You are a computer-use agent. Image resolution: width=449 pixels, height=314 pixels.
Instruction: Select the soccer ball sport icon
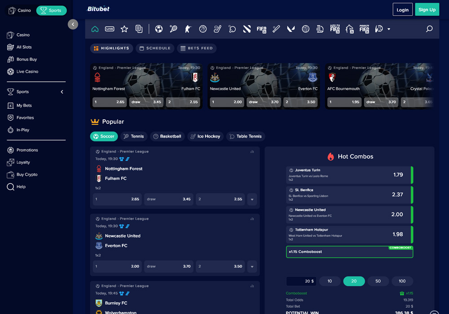coord(159,29)
